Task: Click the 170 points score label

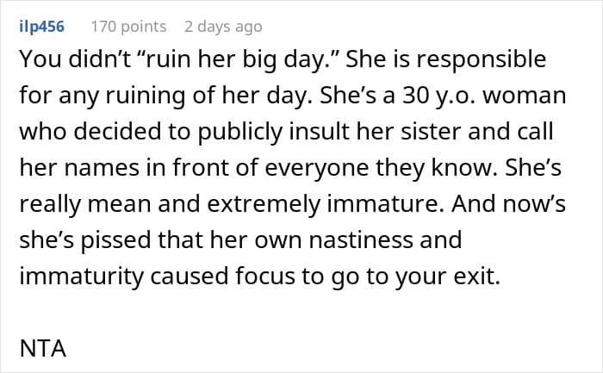Action: pos(128,27)
